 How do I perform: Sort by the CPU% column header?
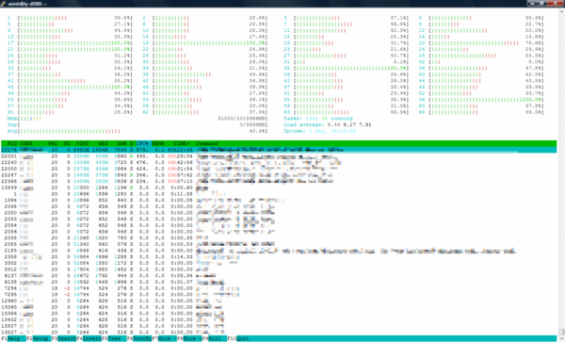point(143,143)
